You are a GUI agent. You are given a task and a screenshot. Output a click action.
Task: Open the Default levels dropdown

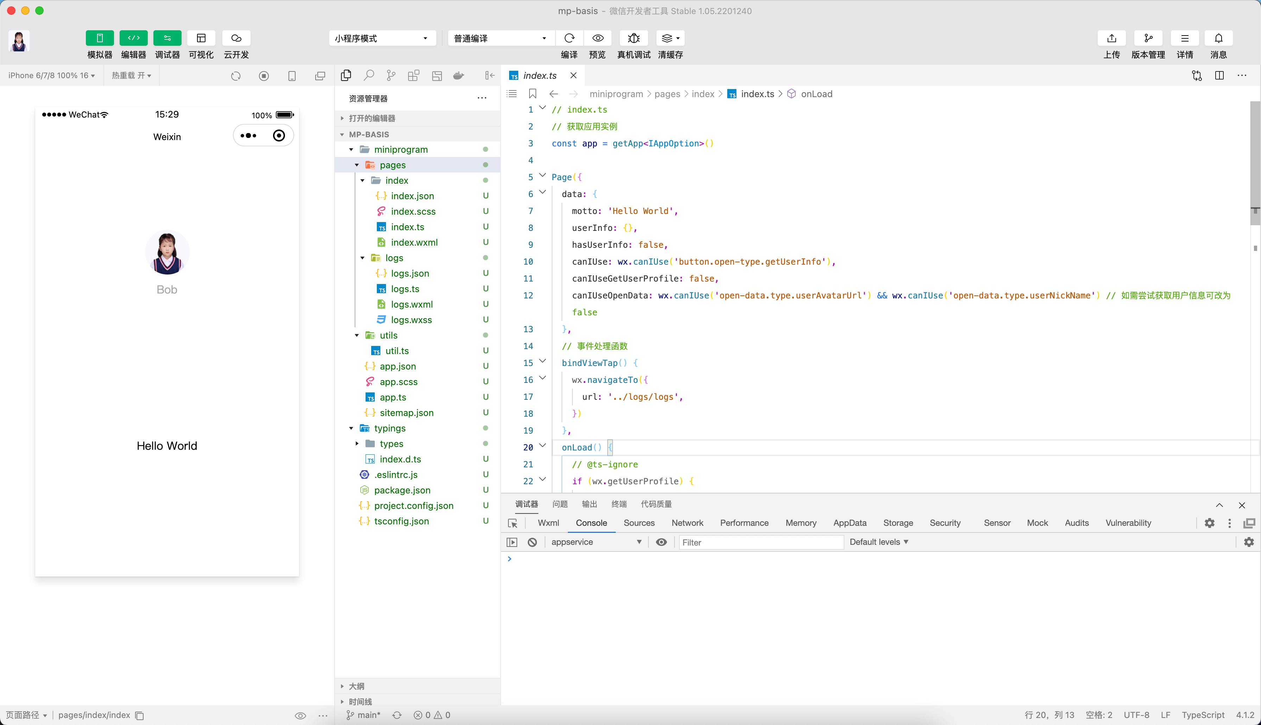[x=879, y=542]
